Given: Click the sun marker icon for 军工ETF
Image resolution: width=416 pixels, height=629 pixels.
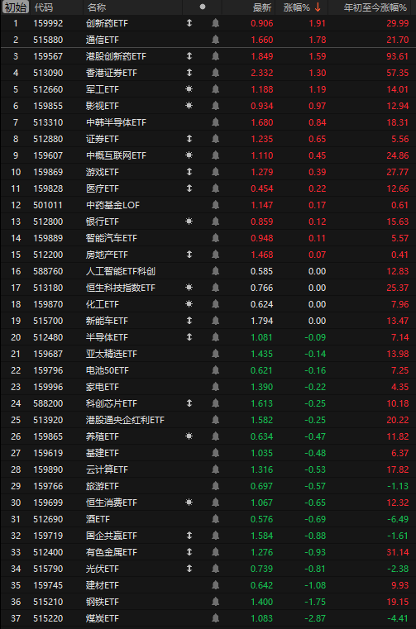Looking at the screenshot, I should 189,89.
